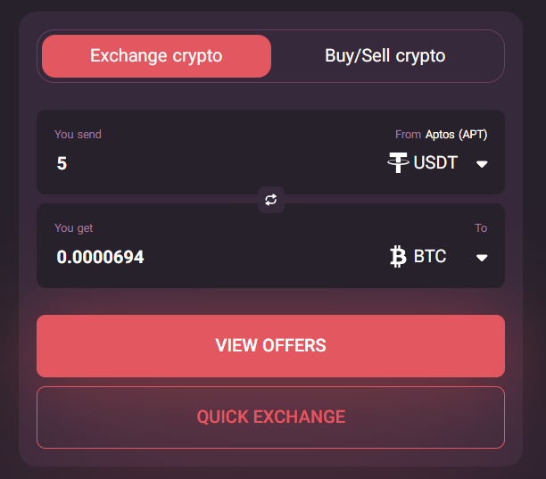The image size is (546, 479).
Task: Click the "You send" label
Action: point(78,135)
